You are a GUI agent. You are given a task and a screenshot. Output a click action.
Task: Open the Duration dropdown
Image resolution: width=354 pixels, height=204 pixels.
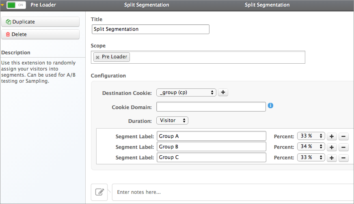point(172,120)
